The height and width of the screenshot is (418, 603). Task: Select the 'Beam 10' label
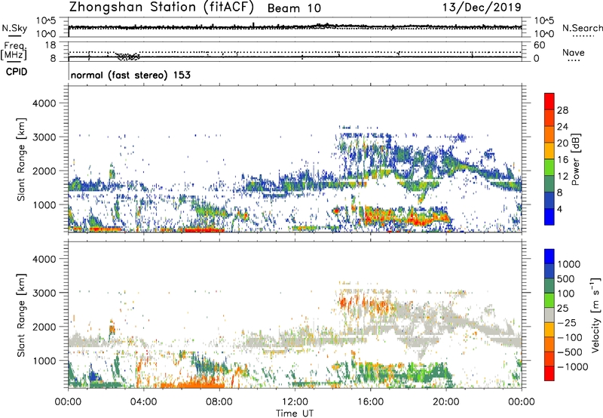pyautogui.click(x=294, y=8)
